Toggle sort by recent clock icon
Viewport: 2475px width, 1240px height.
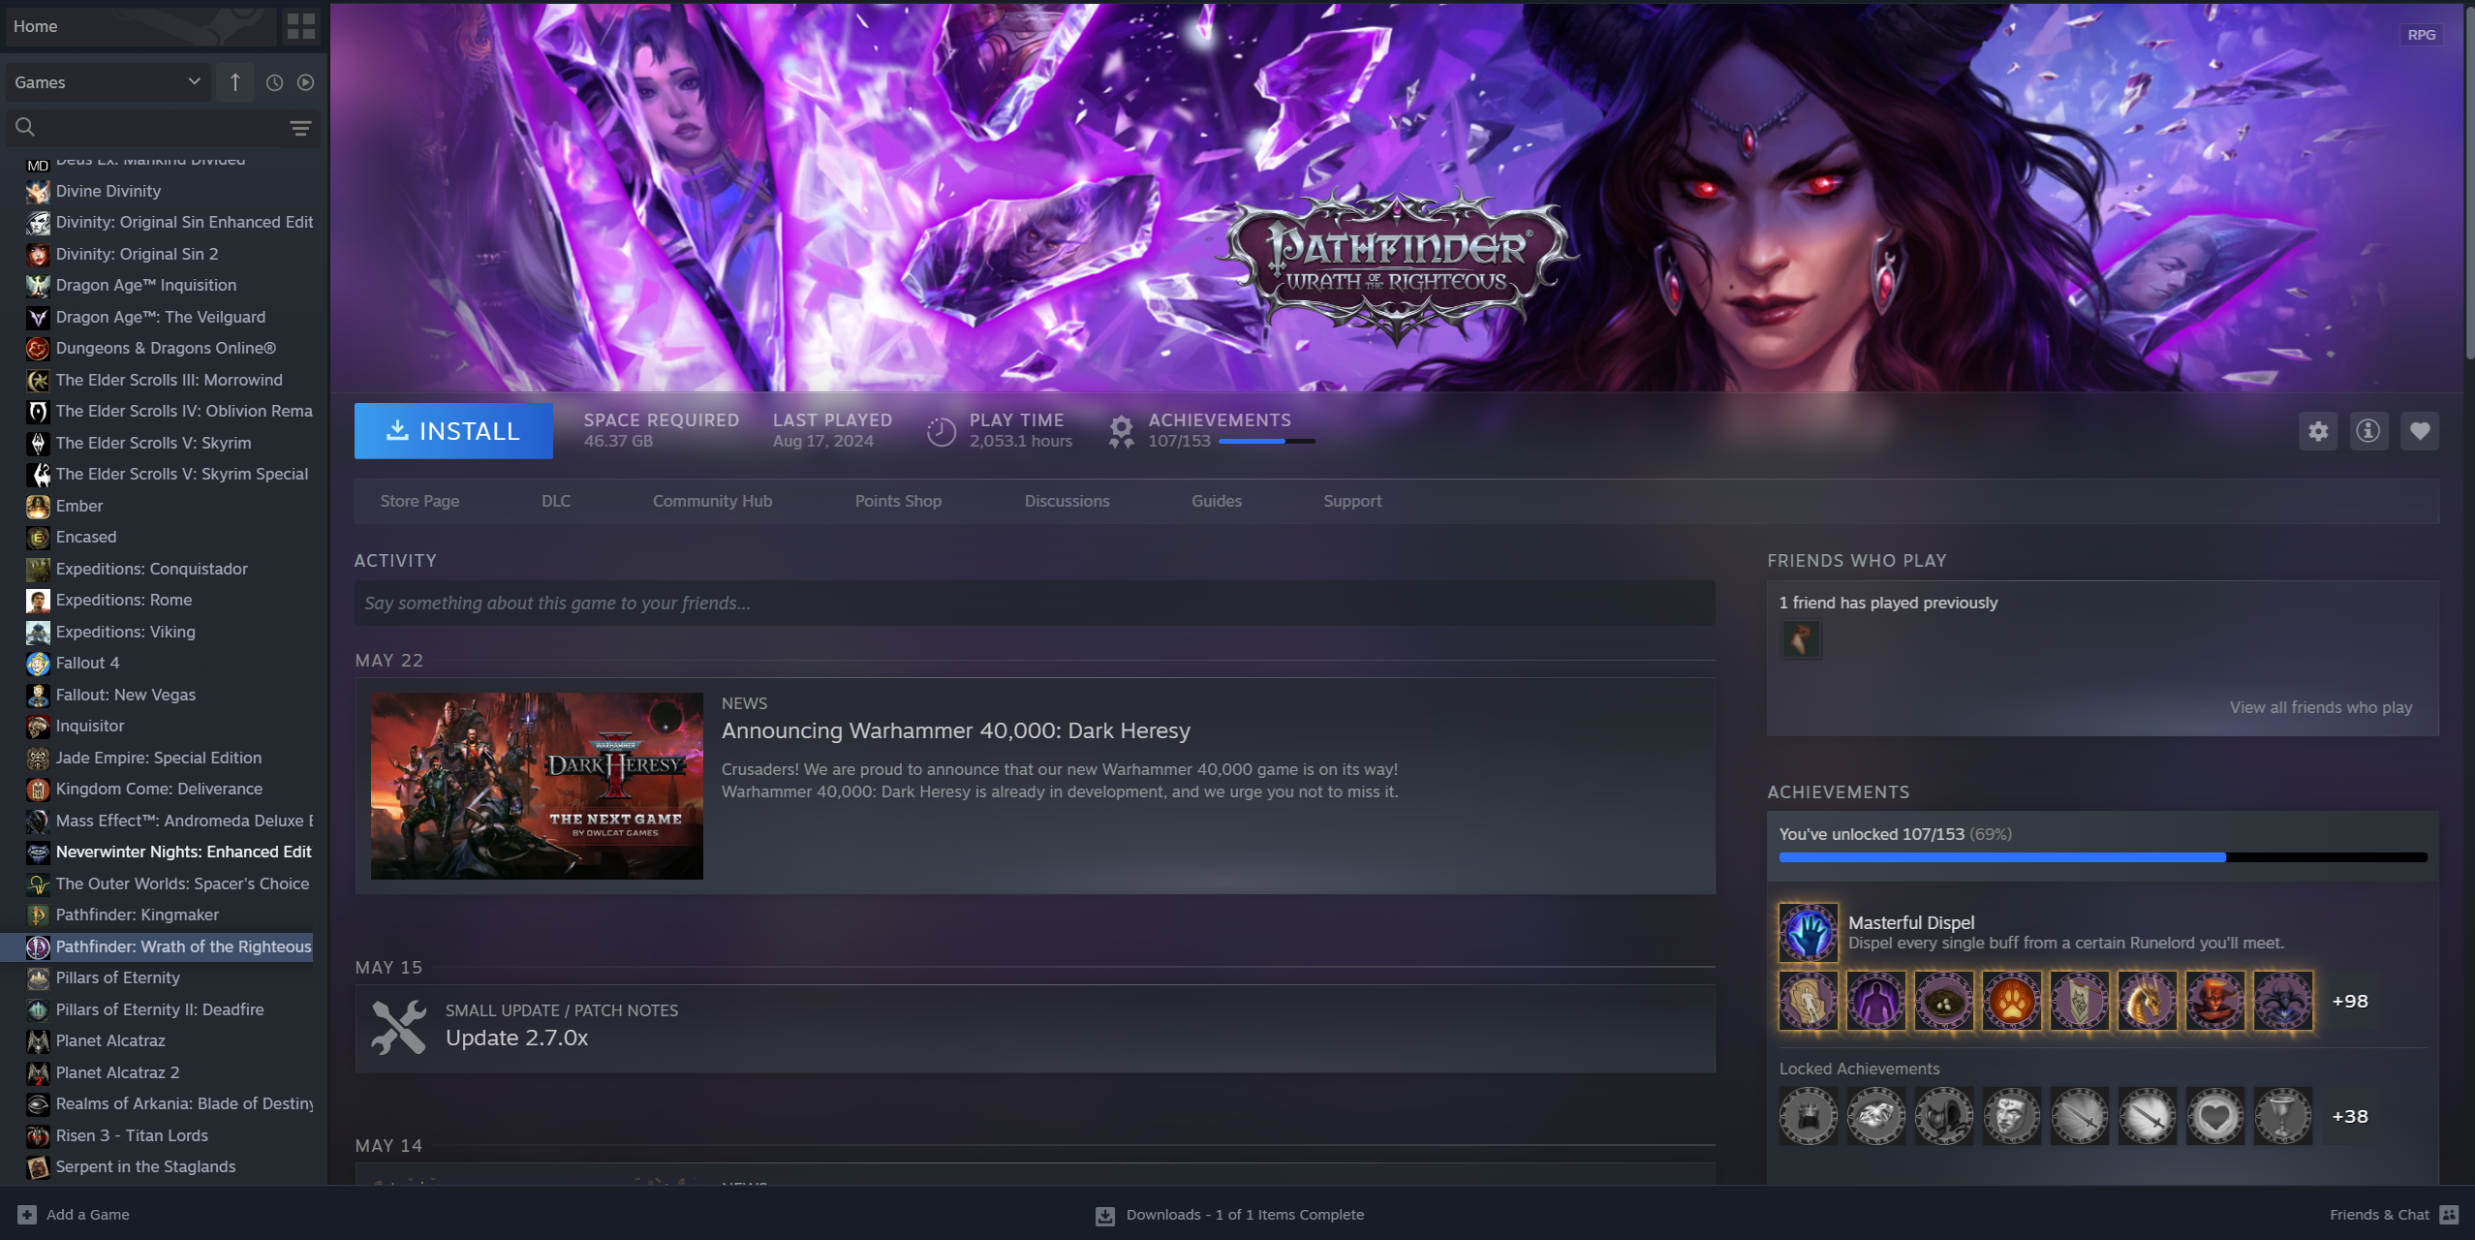274,82
